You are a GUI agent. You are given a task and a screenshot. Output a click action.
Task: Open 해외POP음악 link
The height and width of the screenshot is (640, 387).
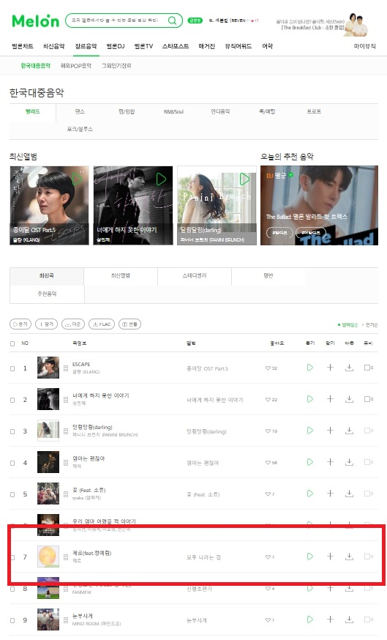[x=76, y=66]
